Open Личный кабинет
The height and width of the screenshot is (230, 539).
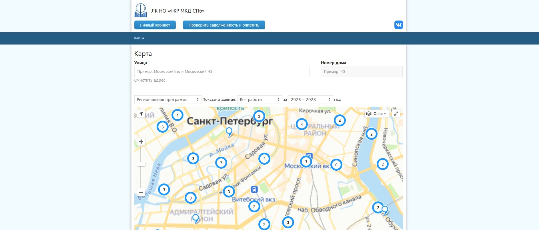pos(155,25)
